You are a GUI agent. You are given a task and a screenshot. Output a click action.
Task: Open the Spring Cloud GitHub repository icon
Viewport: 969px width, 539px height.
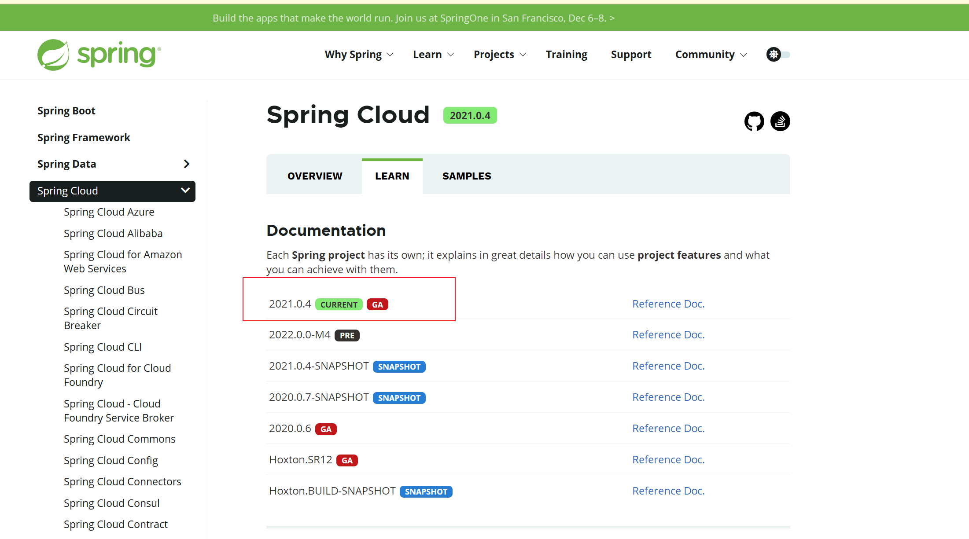click(754, 121)
